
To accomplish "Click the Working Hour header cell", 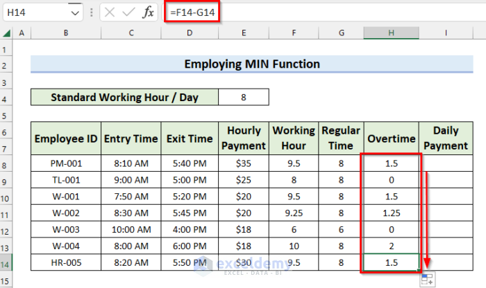I will coord(294,138).
